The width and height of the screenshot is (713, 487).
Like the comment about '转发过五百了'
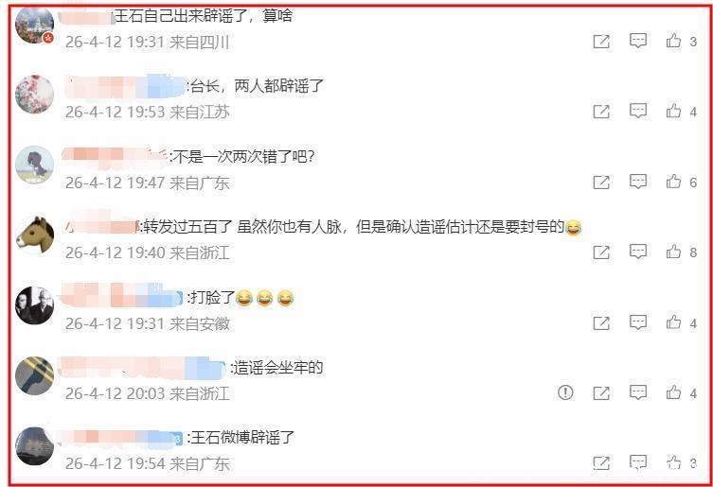pyautogui.click(x=673, y=252)
